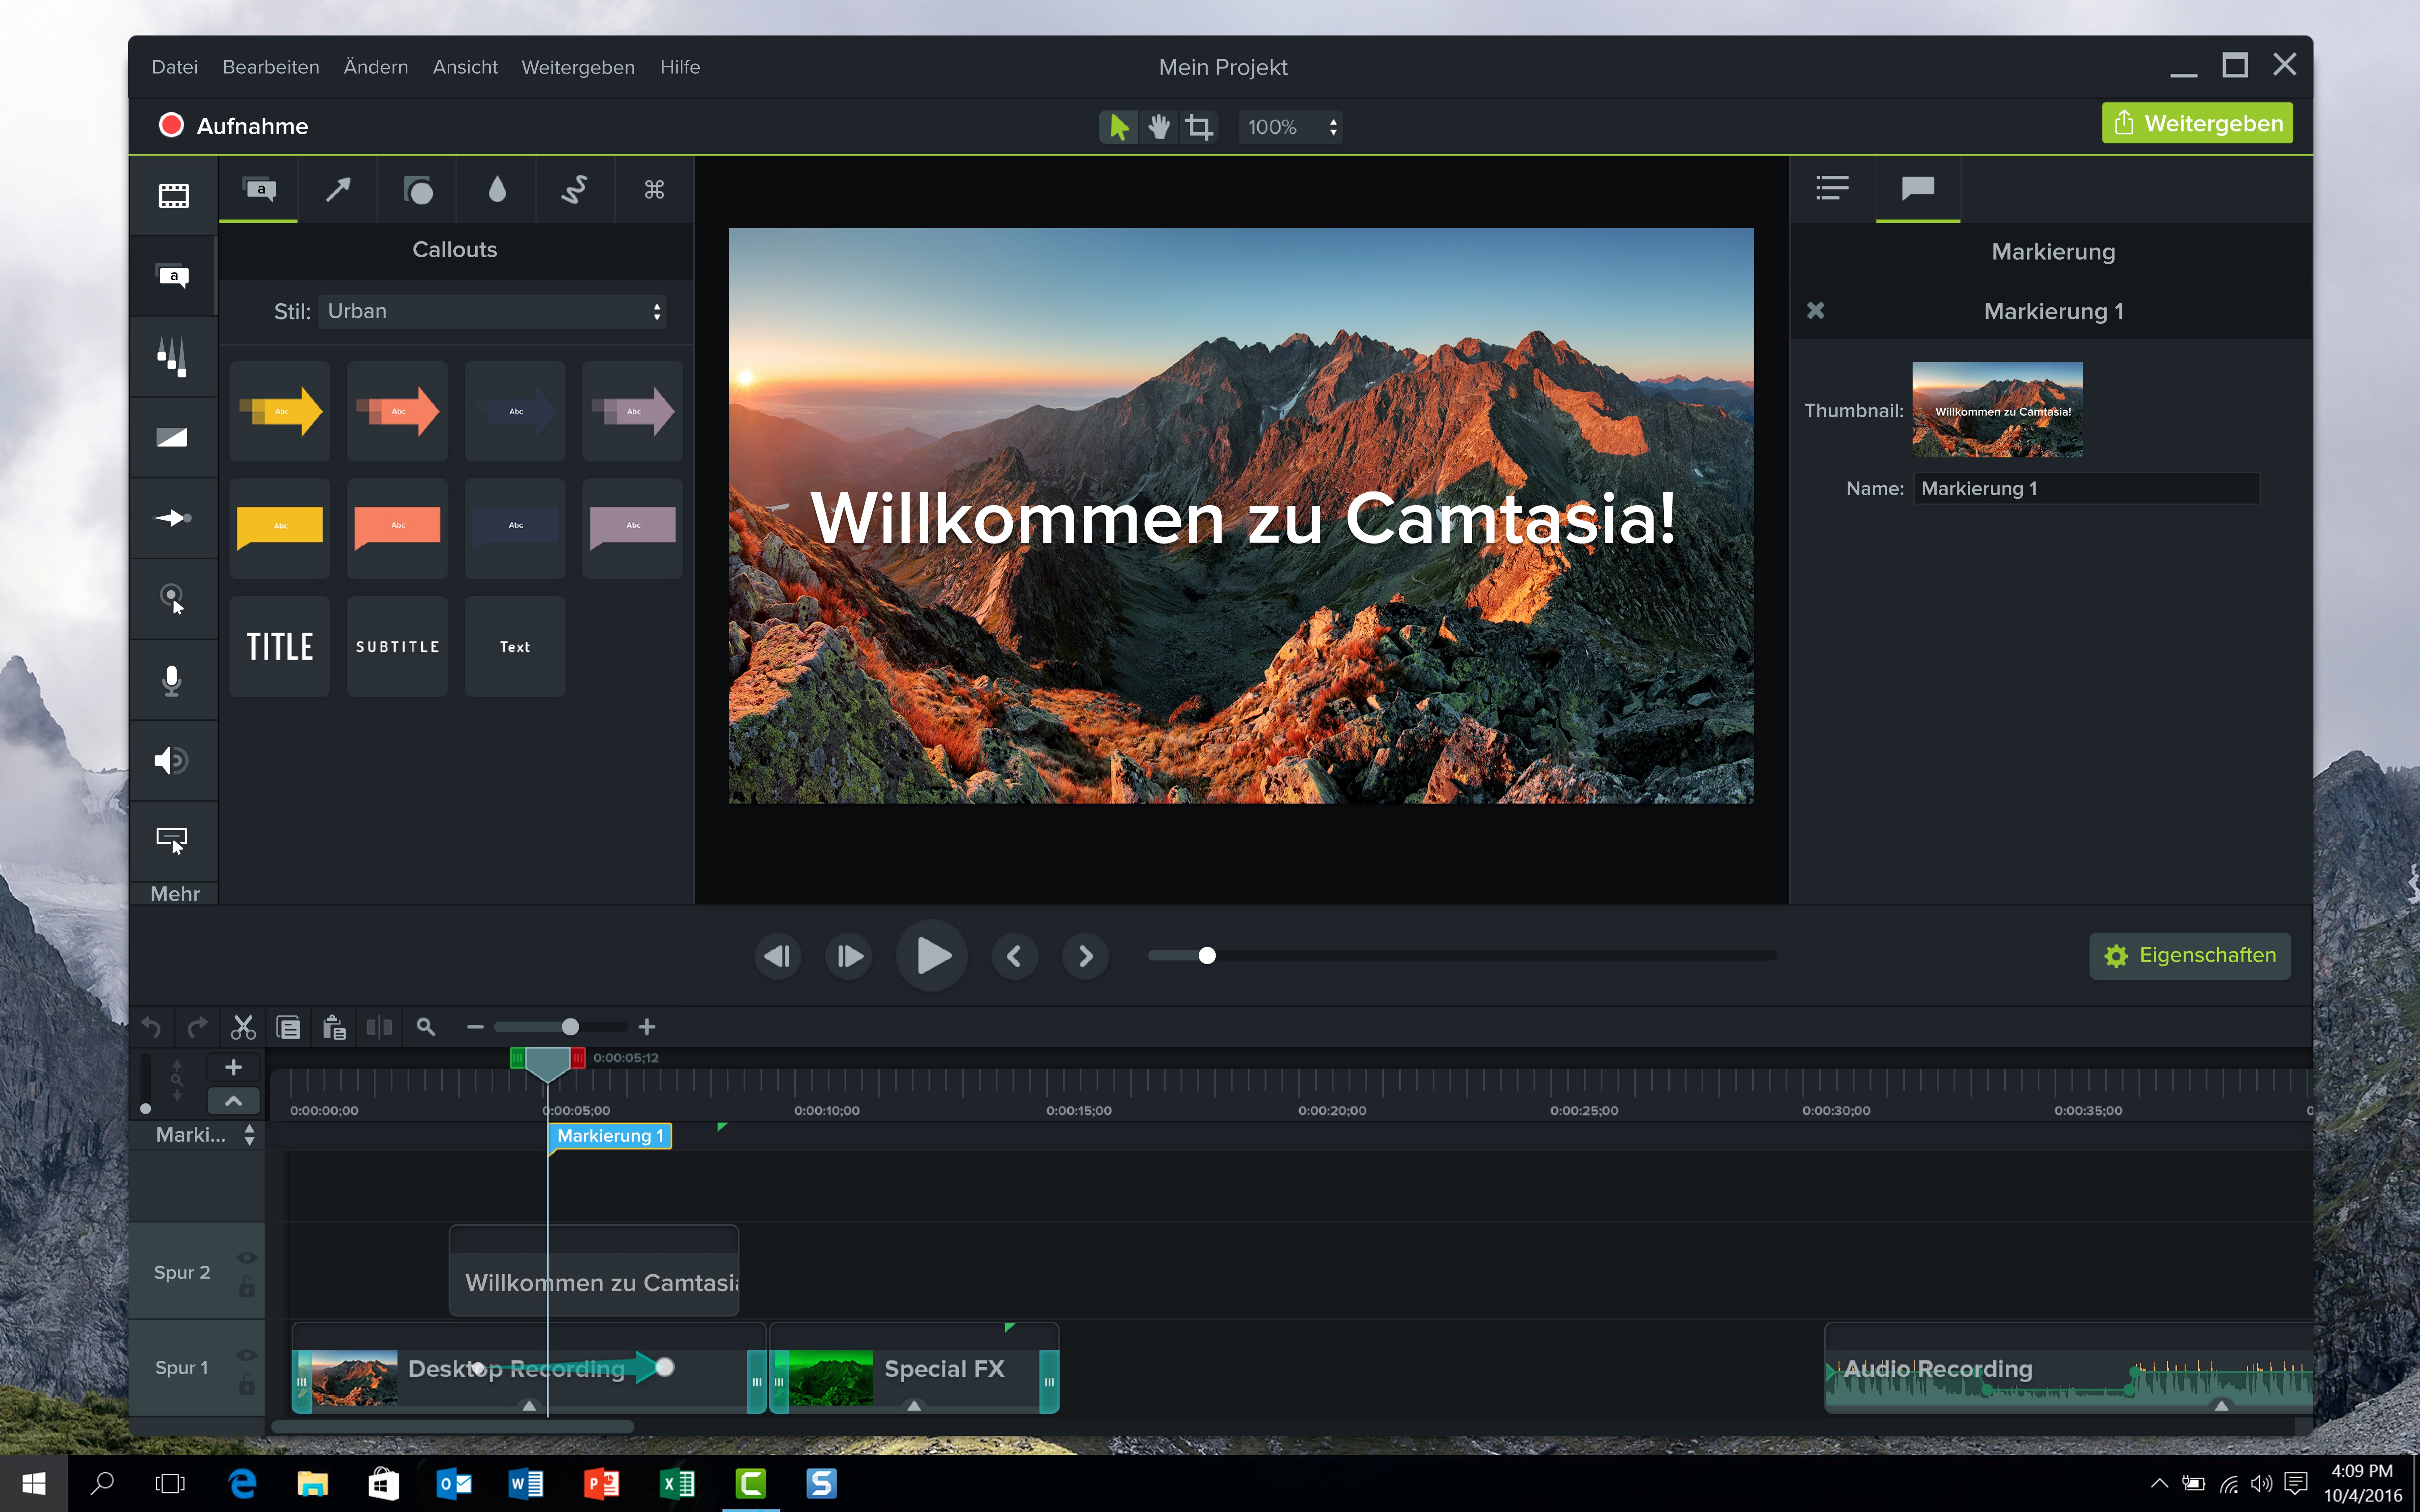Switch to the Sketch motion tab
Viewport: 2420px width, 1512px height.
575,189
